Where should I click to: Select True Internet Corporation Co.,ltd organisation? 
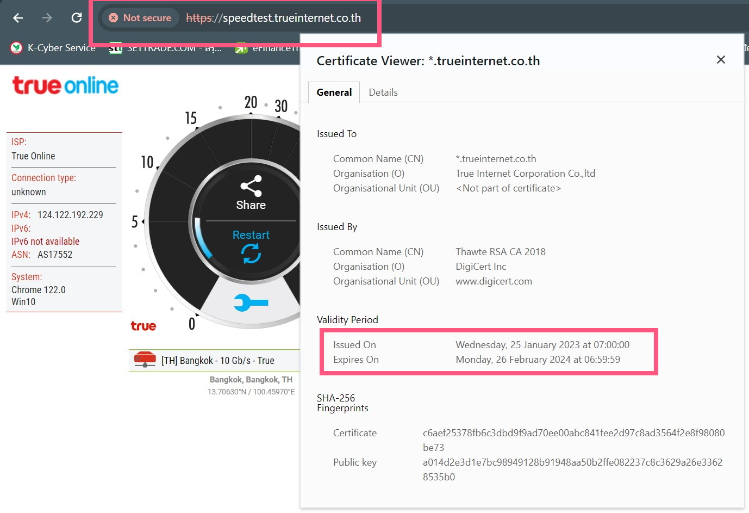point(526,174)
